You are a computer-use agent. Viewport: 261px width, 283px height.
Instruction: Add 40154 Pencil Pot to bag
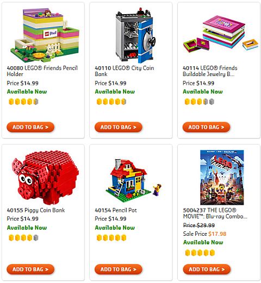pos(119,269)
